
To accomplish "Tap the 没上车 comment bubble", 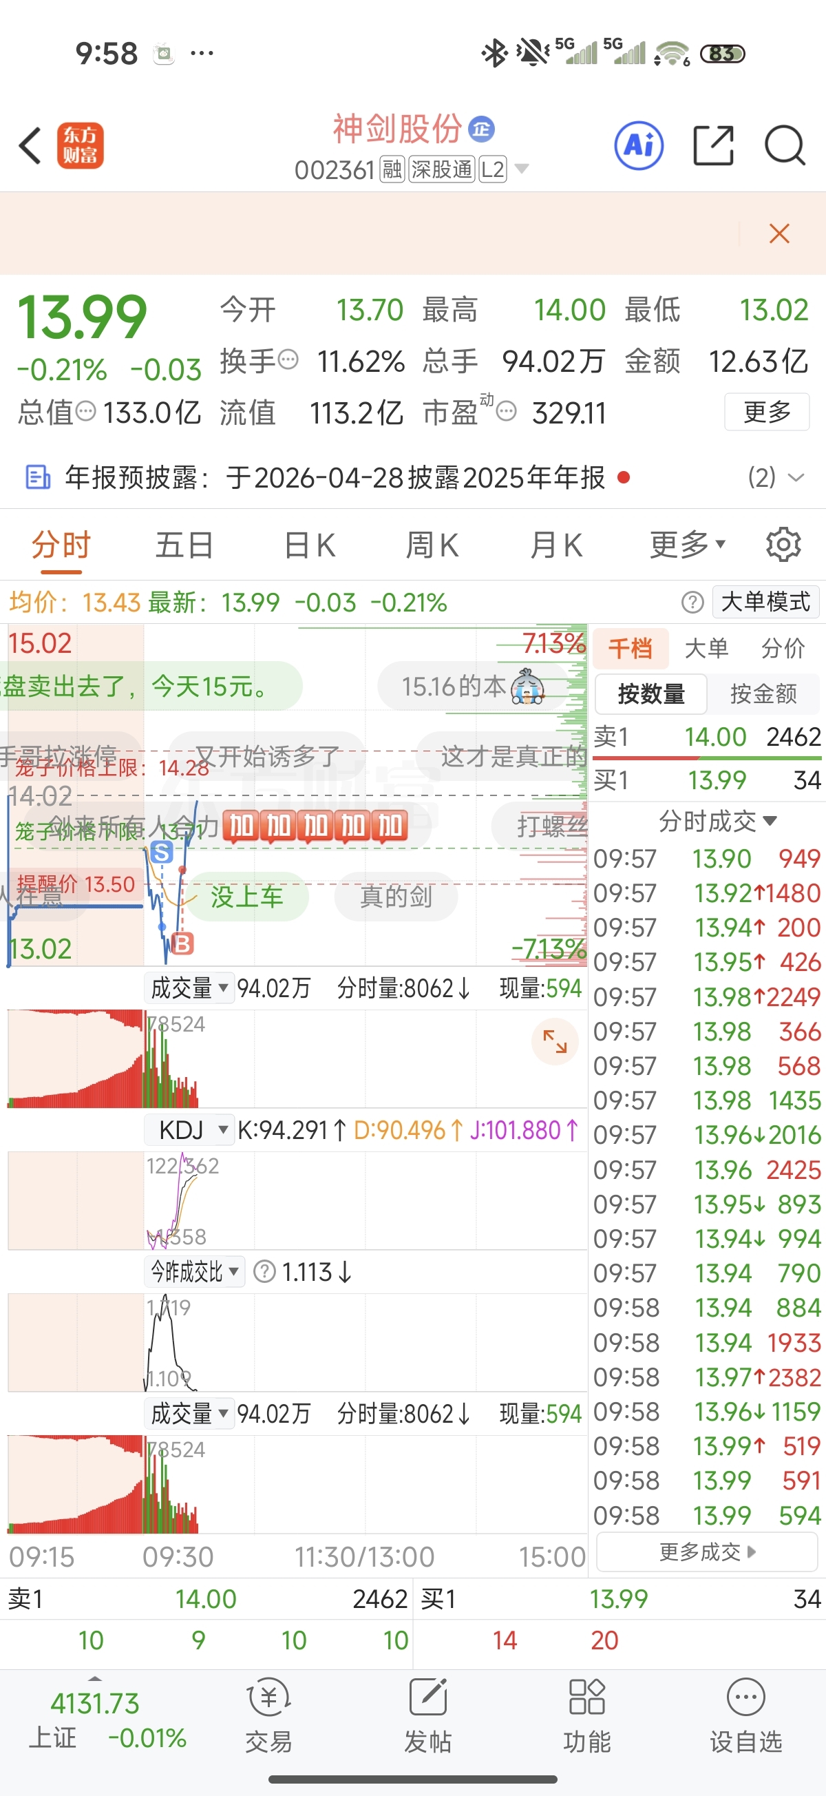I will click(247, 897).
